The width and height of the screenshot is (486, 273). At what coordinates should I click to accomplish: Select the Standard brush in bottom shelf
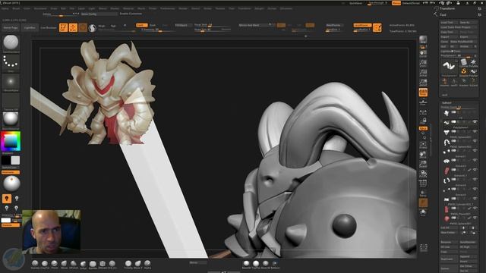click(x=35, y=264)
